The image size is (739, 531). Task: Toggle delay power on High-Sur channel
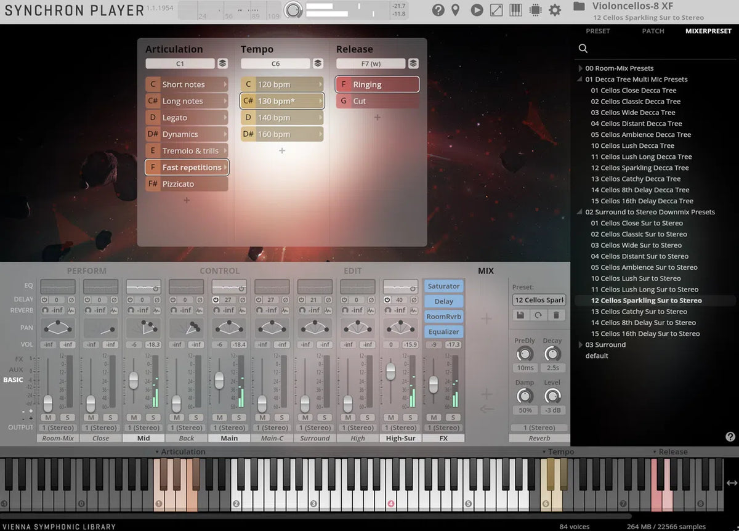[x=387, y=300]
